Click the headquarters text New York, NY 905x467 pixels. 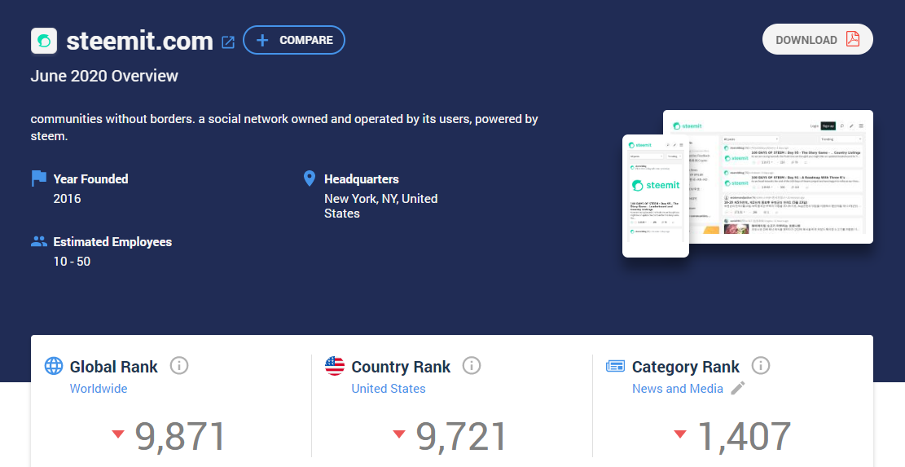(x=381, y=205)
